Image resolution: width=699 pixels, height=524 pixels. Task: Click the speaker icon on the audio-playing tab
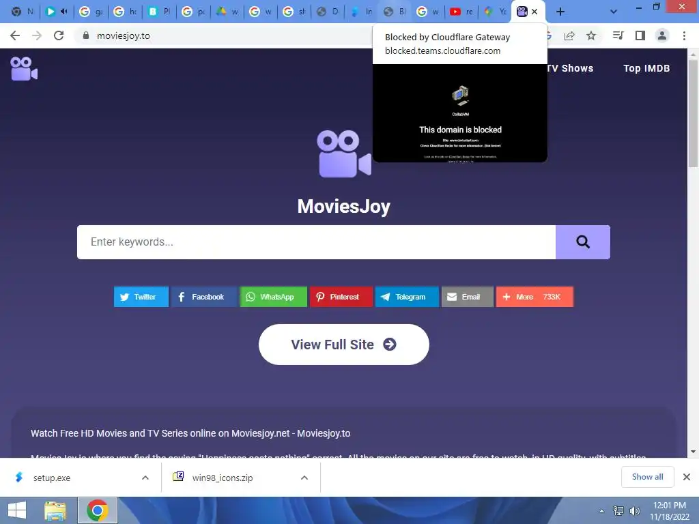coord(63,12)
